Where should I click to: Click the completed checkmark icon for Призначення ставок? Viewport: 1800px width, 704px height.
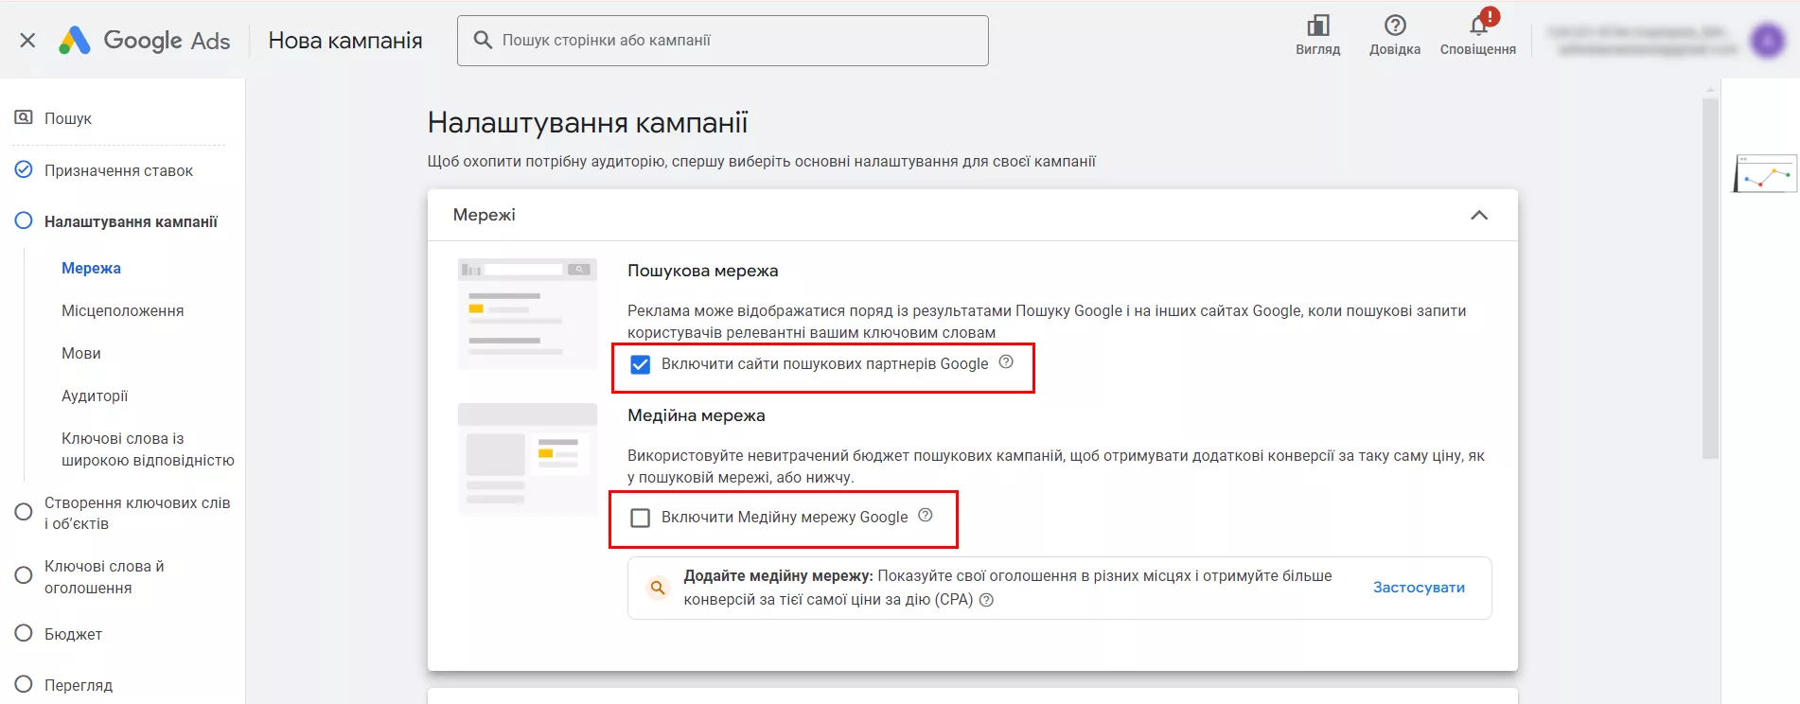(24, 170)
